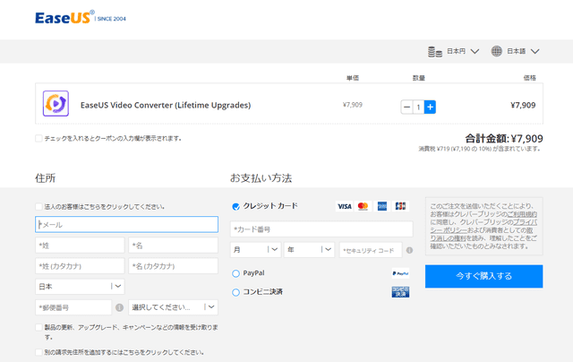Click the language globe icon

click(x=496, y=51)
